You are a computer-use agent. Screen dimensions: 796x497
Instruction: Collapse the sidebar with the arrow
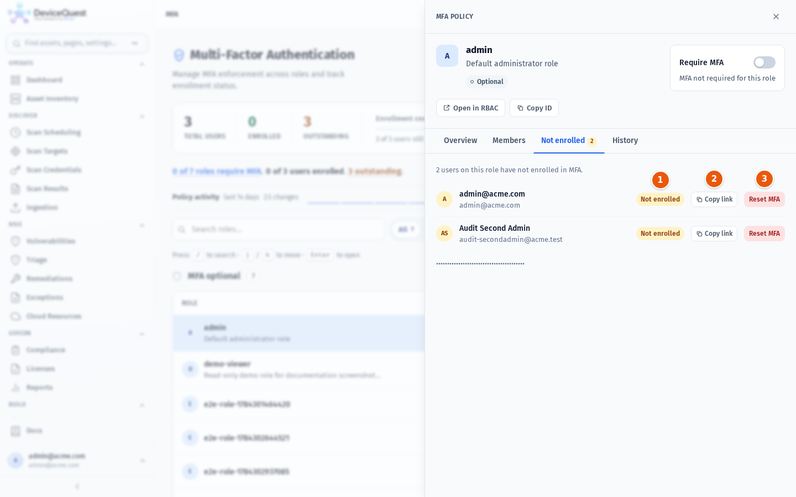[x=77, y=487]
